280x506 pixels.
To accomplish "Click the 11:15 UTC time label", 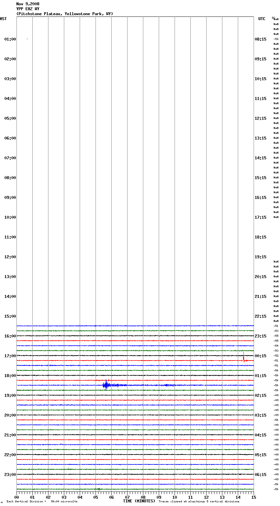I will pyautogui.click(x=261, y=99).
